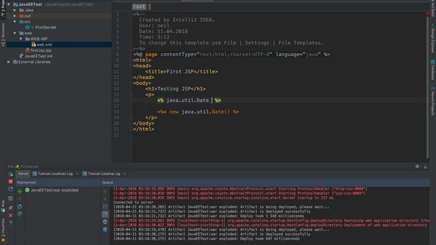Click the fold marker at line 15
Screen dimensions: 436x245
click(x=131, y=95)
